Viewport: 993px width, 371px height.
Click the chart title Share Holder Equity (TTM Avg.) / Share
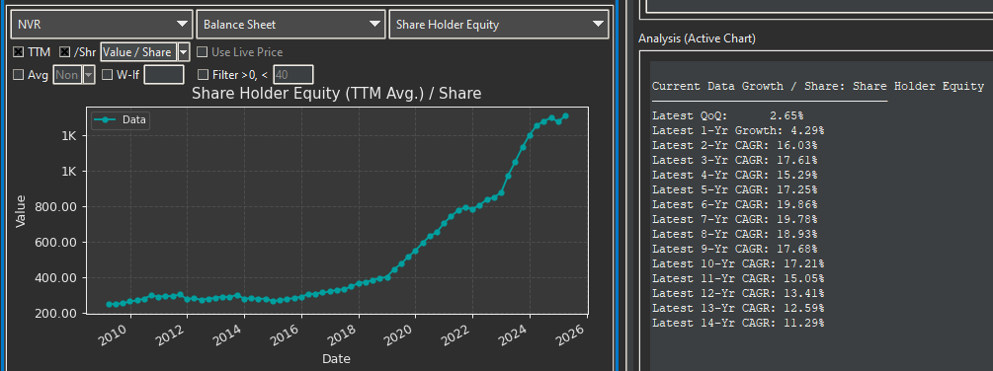[x=336, y=94]
